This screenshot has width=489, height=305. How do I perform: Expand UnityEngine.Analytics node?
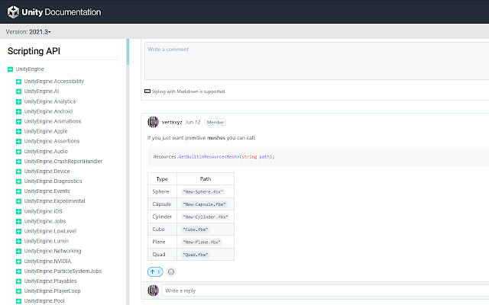point(18,101)
